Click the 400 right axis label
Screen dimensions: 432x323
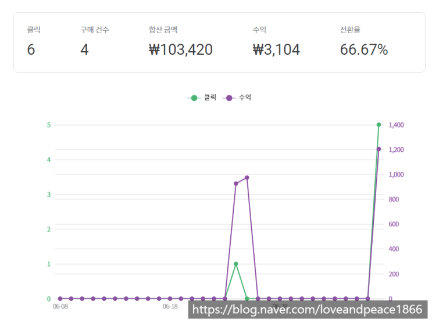tap(394, 249)
